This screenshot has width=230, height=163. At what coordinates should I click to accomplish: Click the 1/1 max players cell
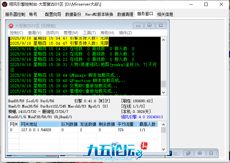(x=148, y=130)
